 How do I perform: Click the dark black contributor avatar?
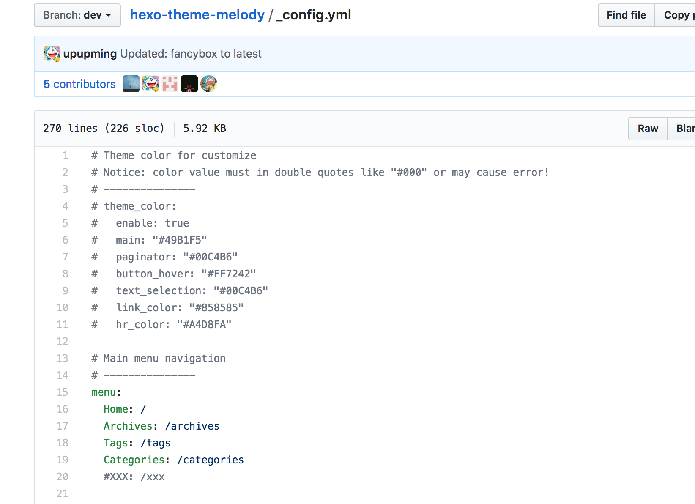pos(189,84)
